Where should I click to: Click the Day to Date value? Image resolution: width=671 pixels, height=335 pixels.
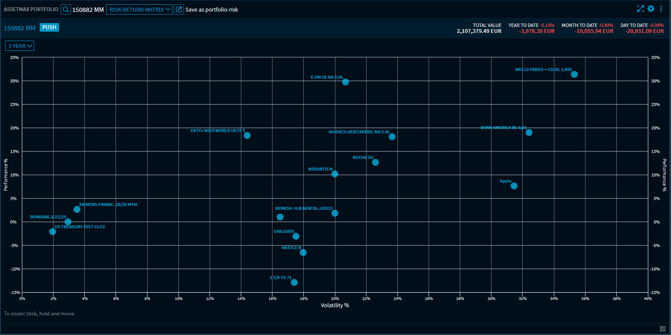[x=644, y=31]
